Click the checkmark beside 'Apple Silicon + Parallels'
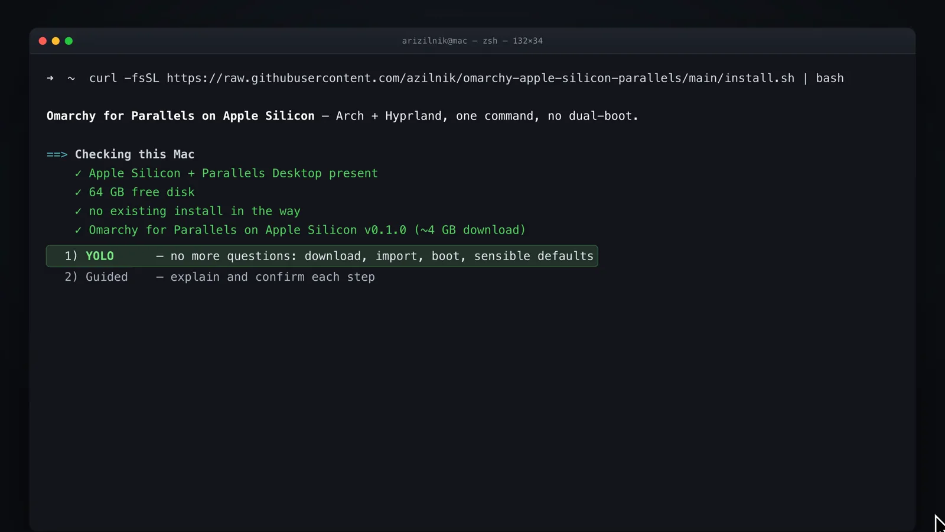The width and height of the screenshot is (945, 532). click(x=78, y=173)
